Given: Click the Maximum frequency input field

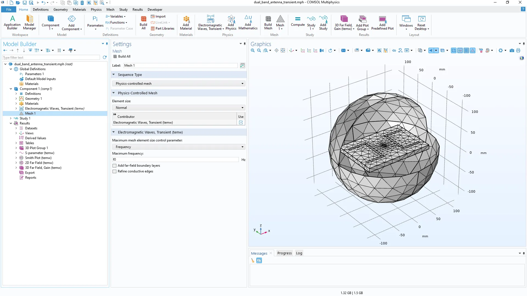Looking at the screenshot, I should pos(175,160).
